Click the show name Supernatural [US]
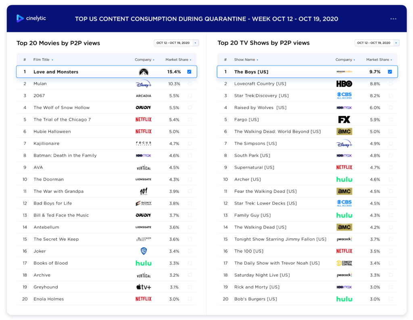The image size is (413, 320). pyautogui.click(x=254, y=167)
